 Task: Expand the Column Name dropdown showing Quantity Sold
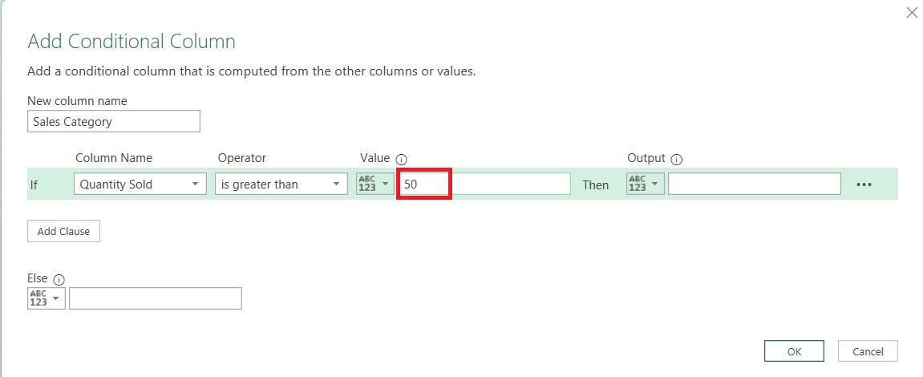click(140, 184)
